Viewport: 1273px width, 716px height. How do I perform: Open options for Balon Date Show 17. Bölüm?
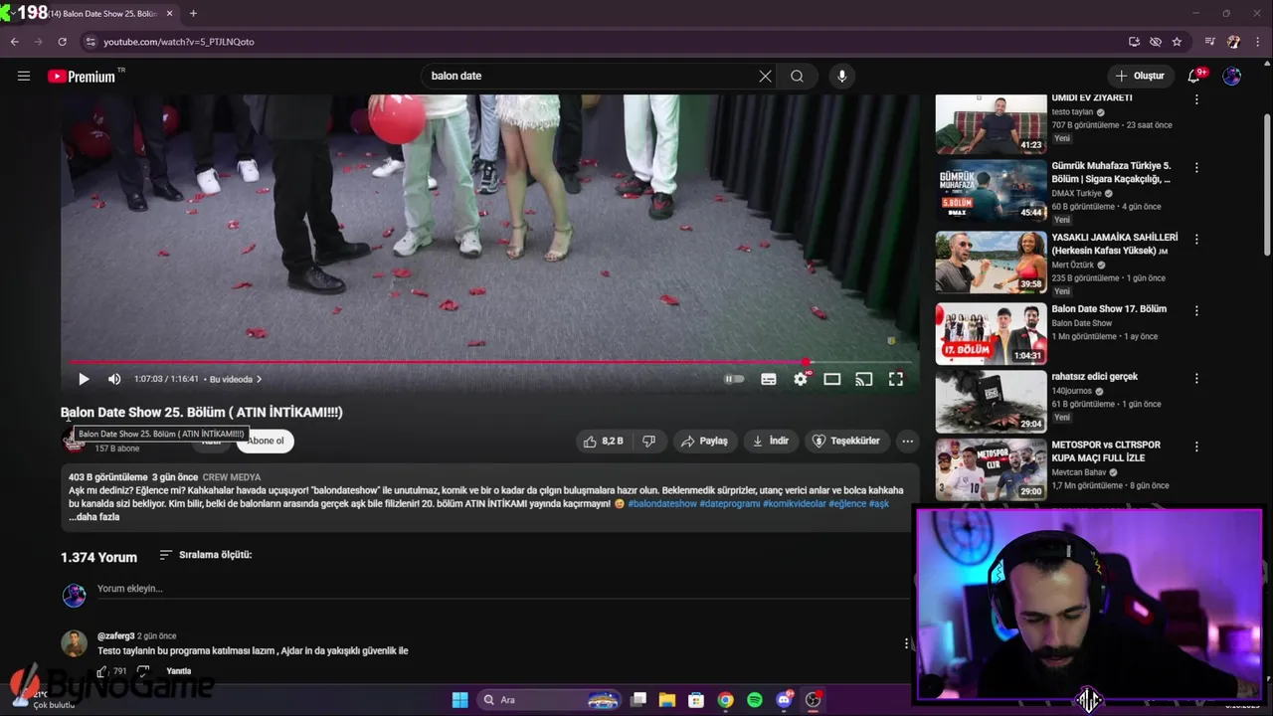pyautogui.click(x=1196, y=311)
